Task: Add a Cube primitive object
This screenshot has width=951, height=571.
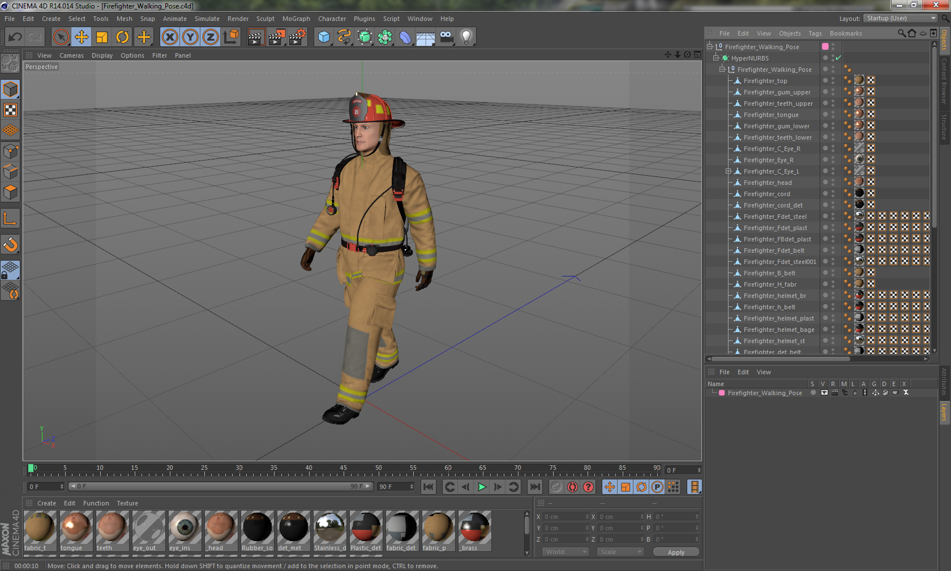Action: (x=324, y=37)
